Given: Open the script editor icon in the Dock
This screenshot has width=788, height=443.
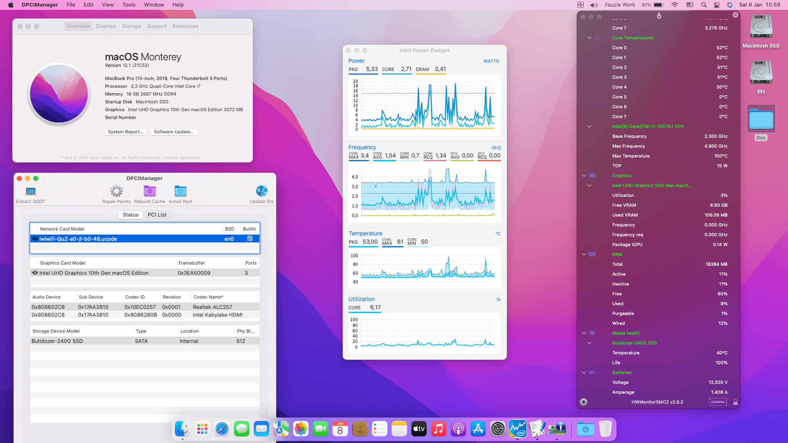Looking at the screenshot, I should tap(537, 429).
